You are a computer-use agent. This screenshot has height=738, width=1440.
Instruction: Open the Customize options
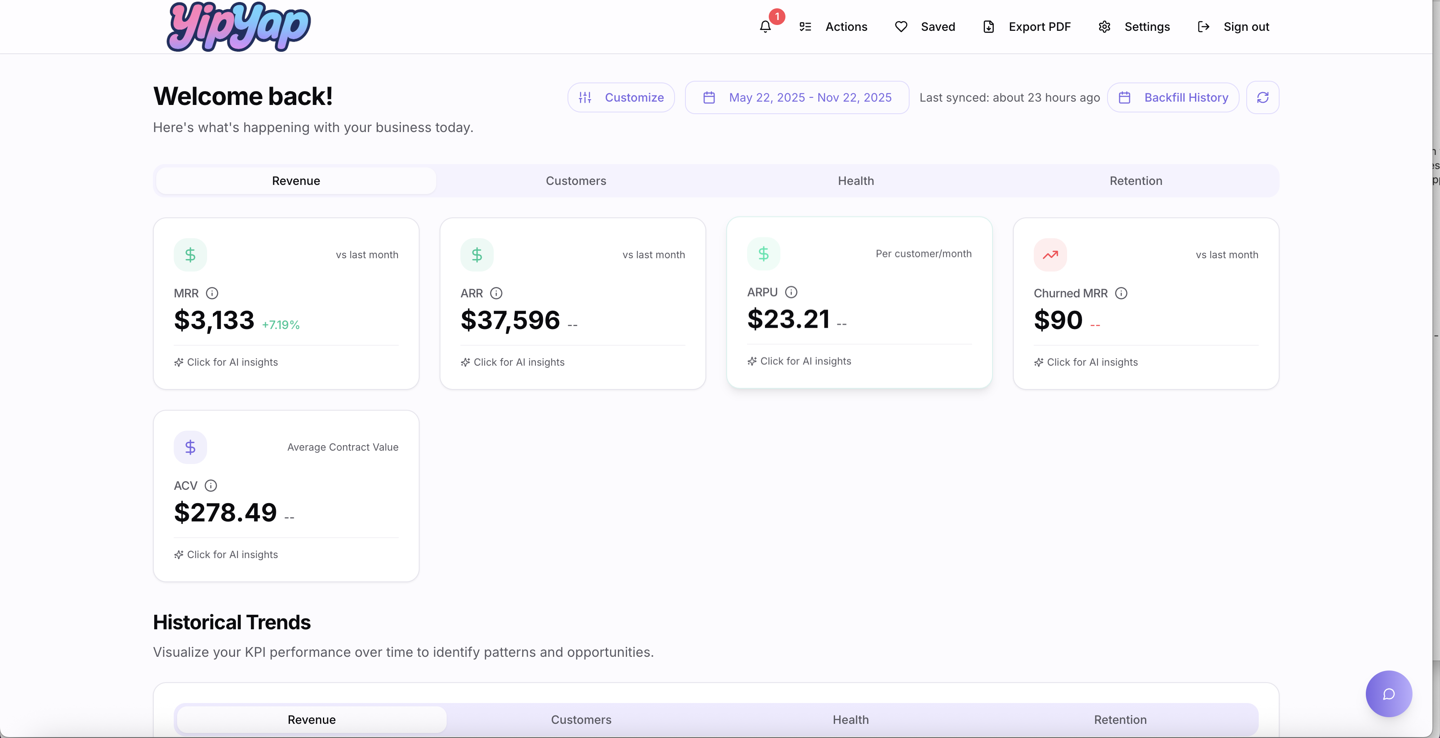[621, 98]
